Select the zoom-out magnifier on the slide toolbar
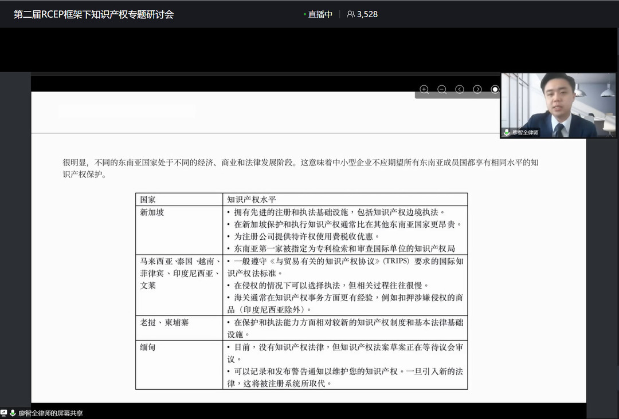This screenshot has width=619, height=419. click(x=442, y=89)
